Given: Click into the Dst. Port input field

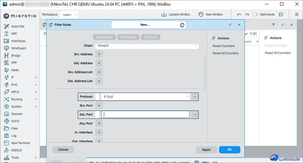Looking at the screenshot, I should (x=146, y=115).
